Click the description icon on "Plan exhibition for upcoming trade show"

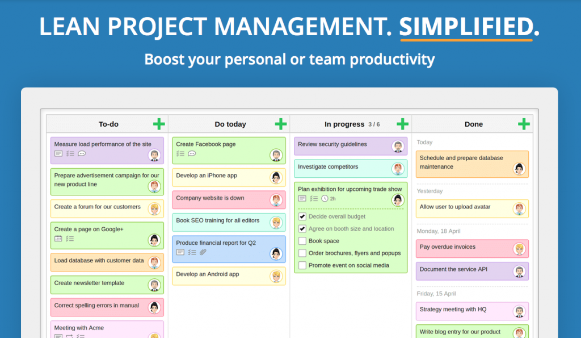[301, 198]
